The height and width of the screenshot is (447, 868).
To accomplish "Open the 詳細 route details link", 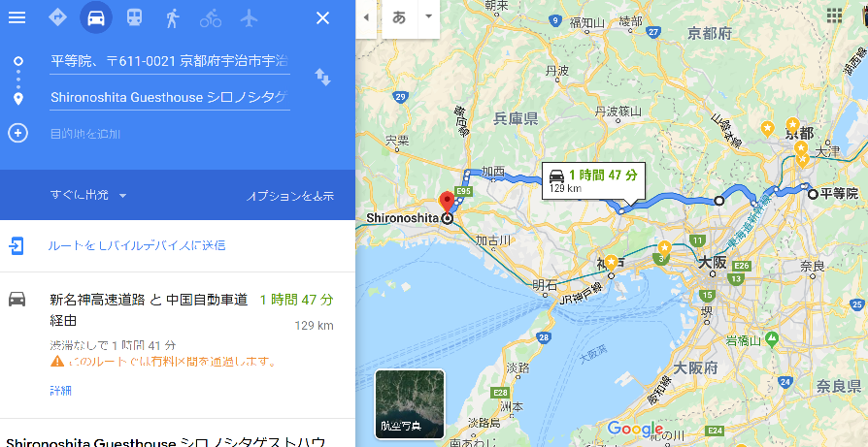I will coord(61,391).
